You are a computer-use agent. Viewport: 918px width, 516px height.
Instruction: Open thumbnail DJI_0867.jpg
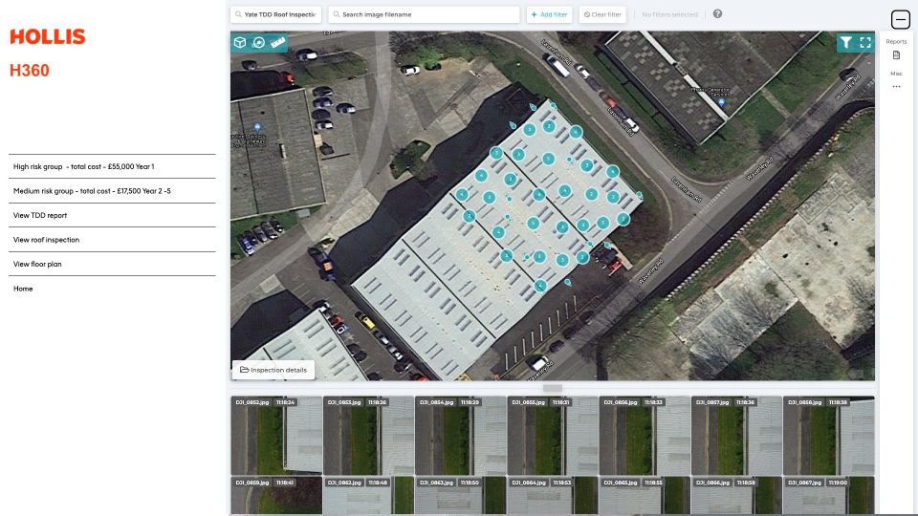(x=828, y=496)
